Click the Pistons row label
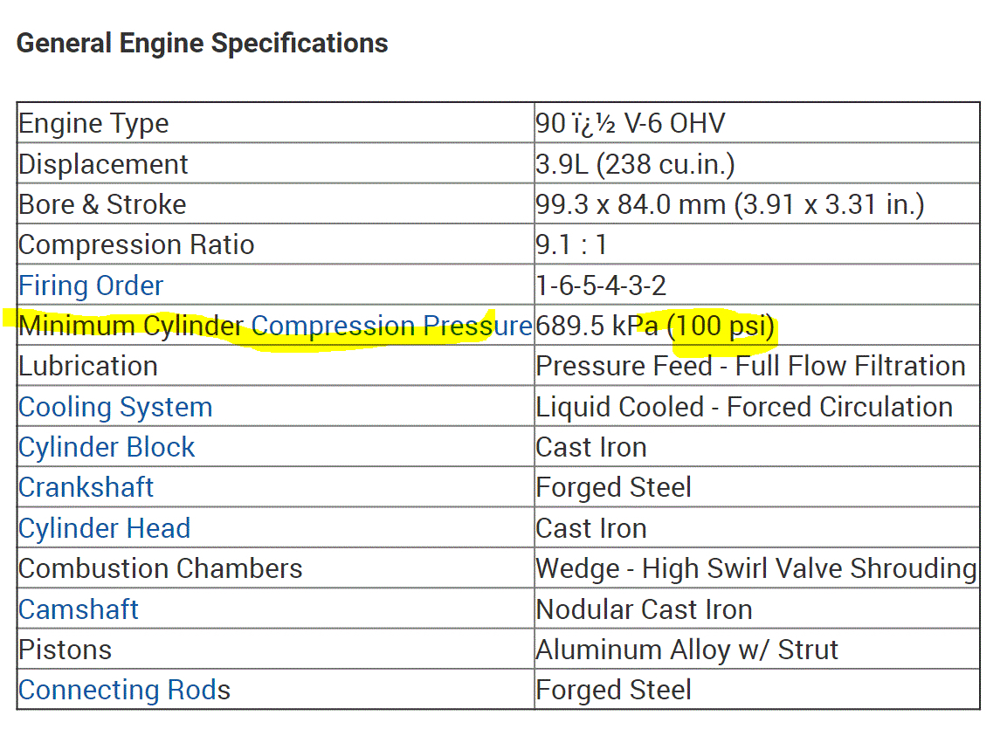 click(x=66, y=650)
